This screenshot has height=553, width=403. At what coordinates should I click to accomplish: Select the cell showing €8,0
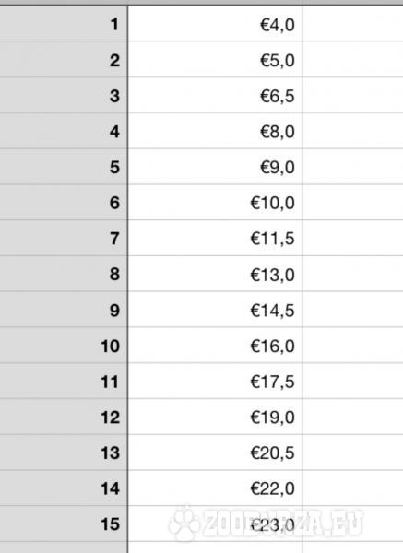pos(215,131)
